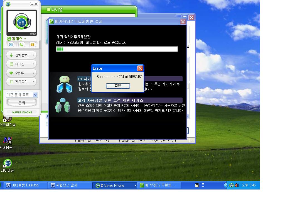The height and width of the screenshot is (214, 285).
Task: Minimize the Naver Phone window
Action: 32,4
